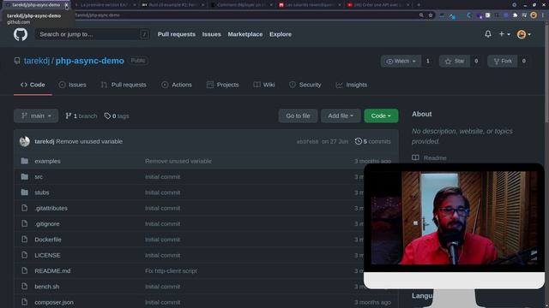Select the Code repository tab
This screenshot has height=308, width=549.
33,85
